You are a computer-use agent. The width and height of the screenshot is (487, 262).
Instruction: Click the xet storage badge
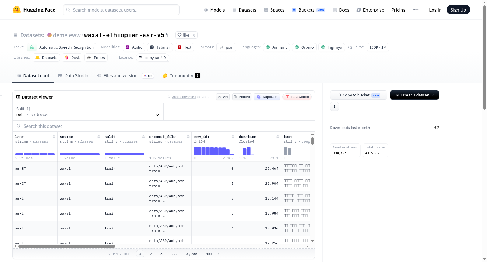pyautogui.click(x=148, y=76)
